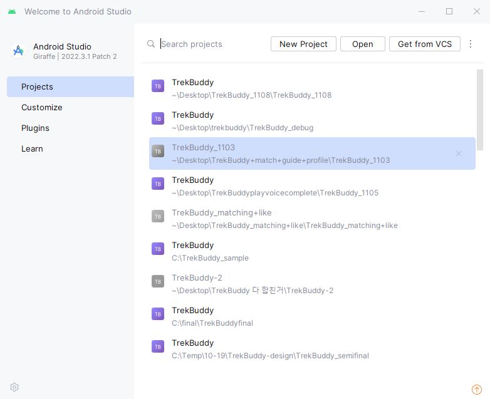Open the vertical three-dot options menu
This screenshot has height=399, width=490.
click(471, 44)
